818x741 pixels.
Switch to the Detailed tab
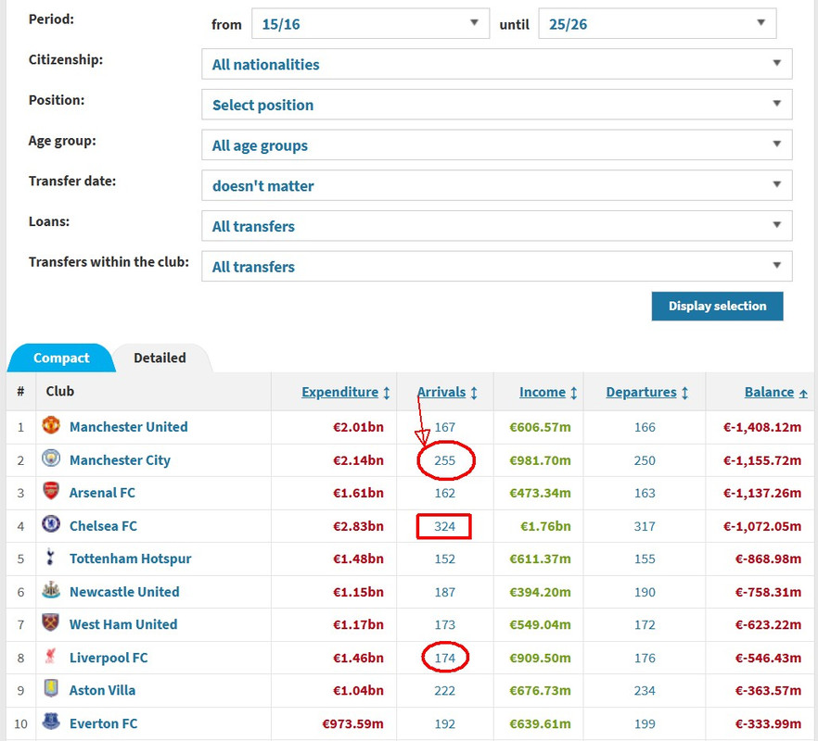pos(160,358)
